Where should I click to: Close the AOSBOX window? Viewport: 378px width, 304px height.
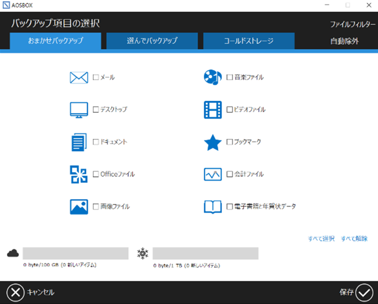[x=369, y=5]
